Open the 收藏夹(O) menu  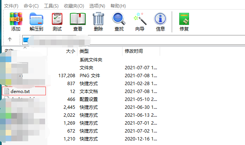pyautogui.click(x=74, y=6)
